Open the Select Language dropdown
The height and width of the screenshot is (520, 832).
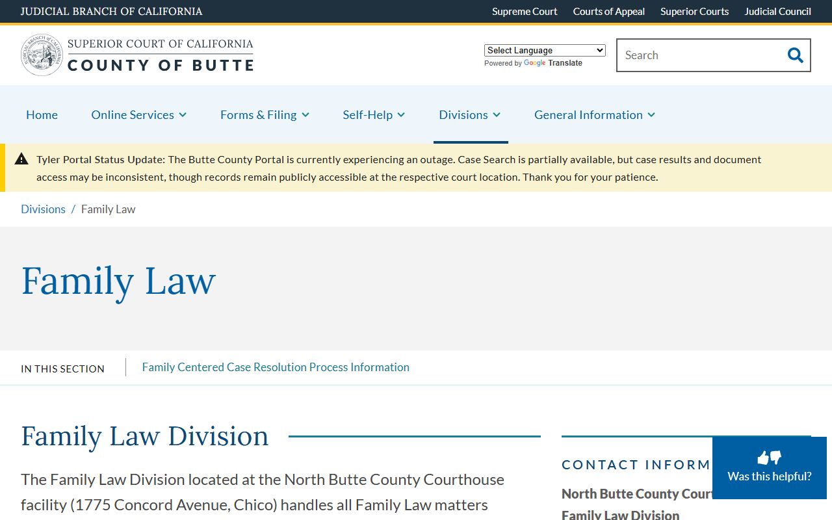[545, 50]
